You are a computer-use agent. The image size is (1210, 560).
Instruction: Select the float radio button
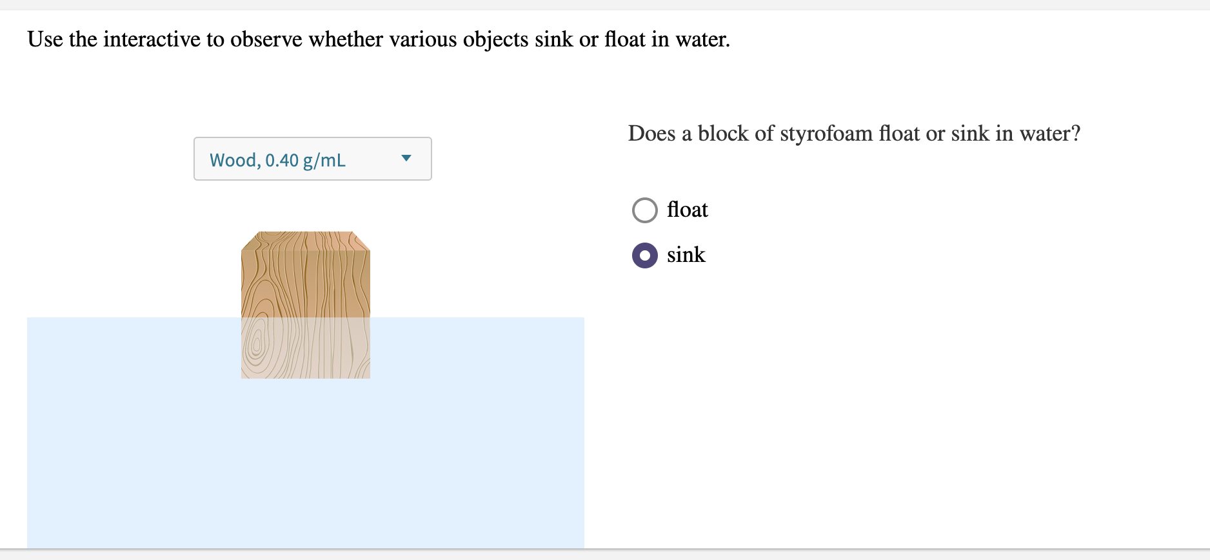pos(644,210)
